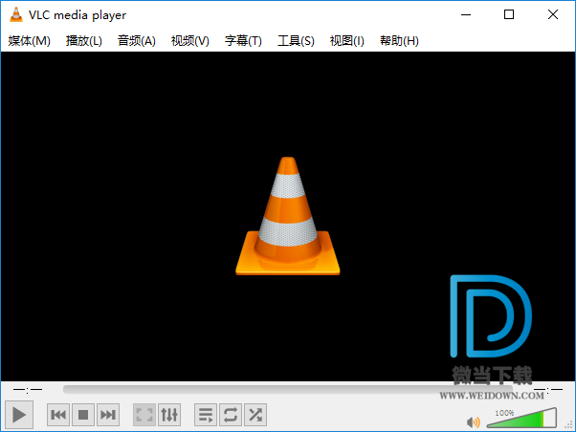Show the playlist view
This screenshot has height=432, width=576.
[x=206, y=415]
